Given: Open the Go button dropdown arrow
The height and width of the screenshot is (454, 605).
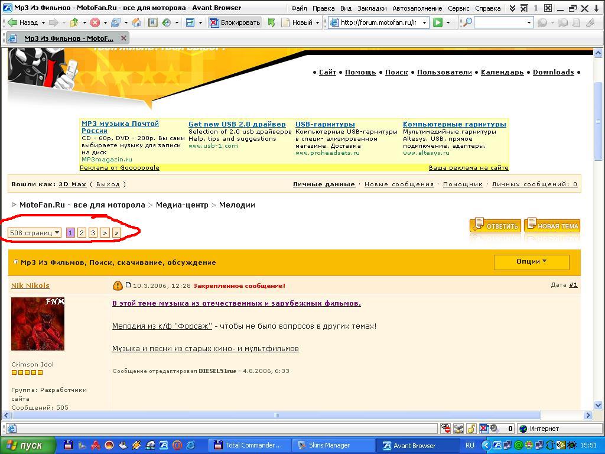Looking at the screenshot, I should 448,23.
